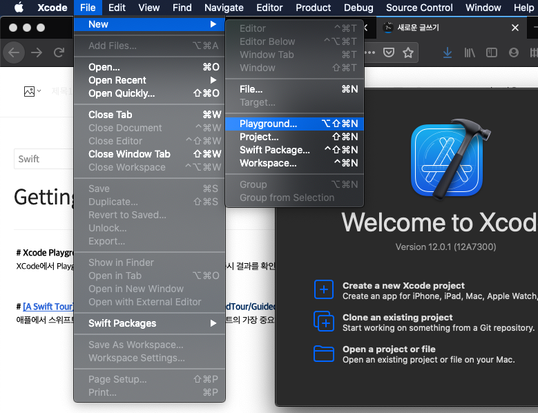The width and height of the screenshot is (538, 413).
Task: Open the Edit menu
Action: pyautogui.click(x=117, y=7)
